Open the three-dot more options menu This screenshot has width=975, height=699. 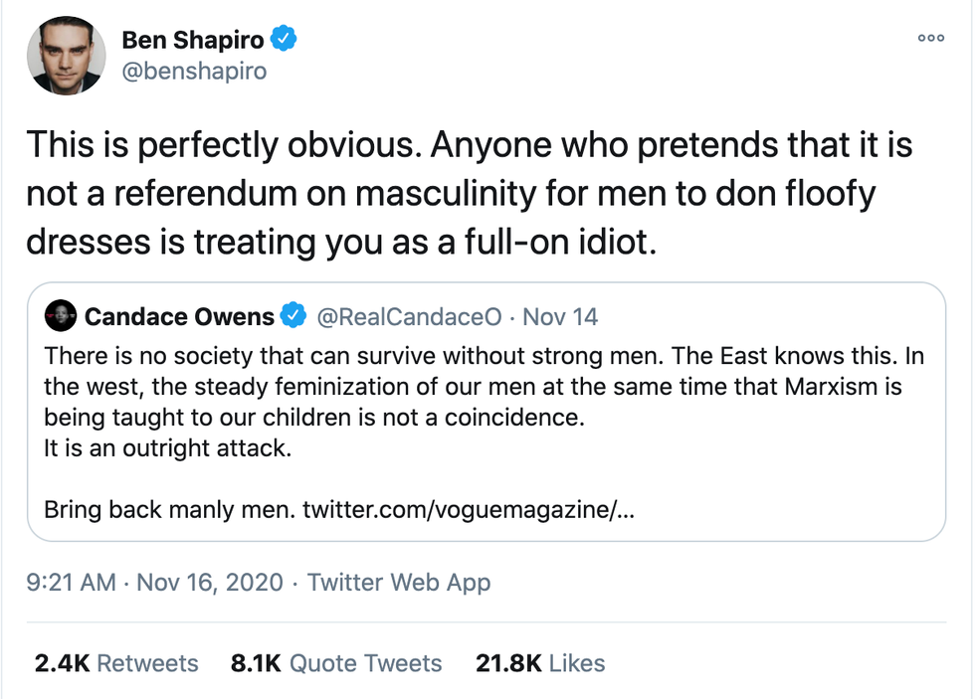tap(930, 38)
